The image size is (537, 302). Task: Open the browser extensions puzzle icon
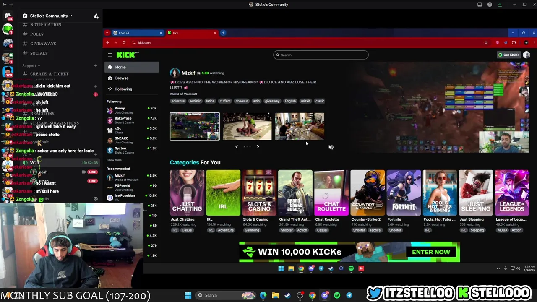click(514, 42)
